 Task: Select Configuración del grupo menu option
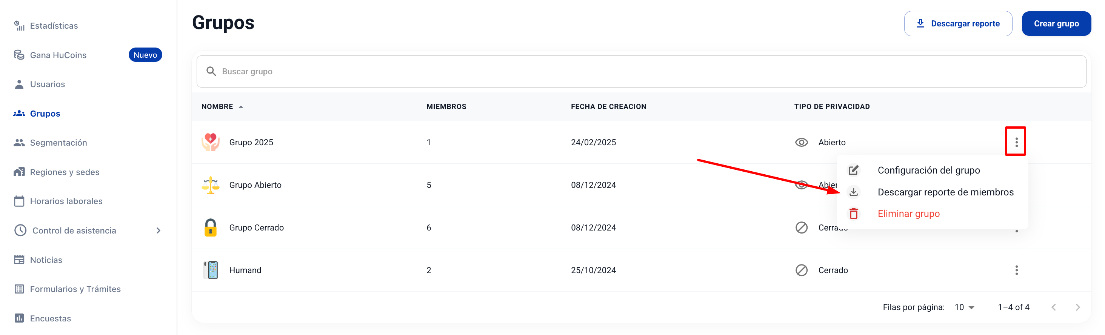[928, 170]
